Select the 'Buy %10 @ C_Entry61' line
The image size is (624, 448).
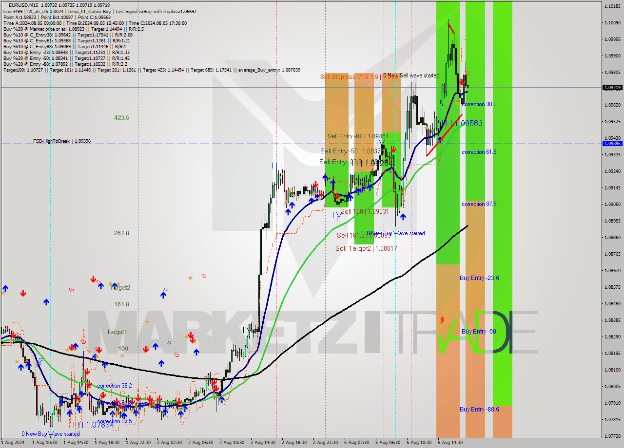[x=66, y=40]
